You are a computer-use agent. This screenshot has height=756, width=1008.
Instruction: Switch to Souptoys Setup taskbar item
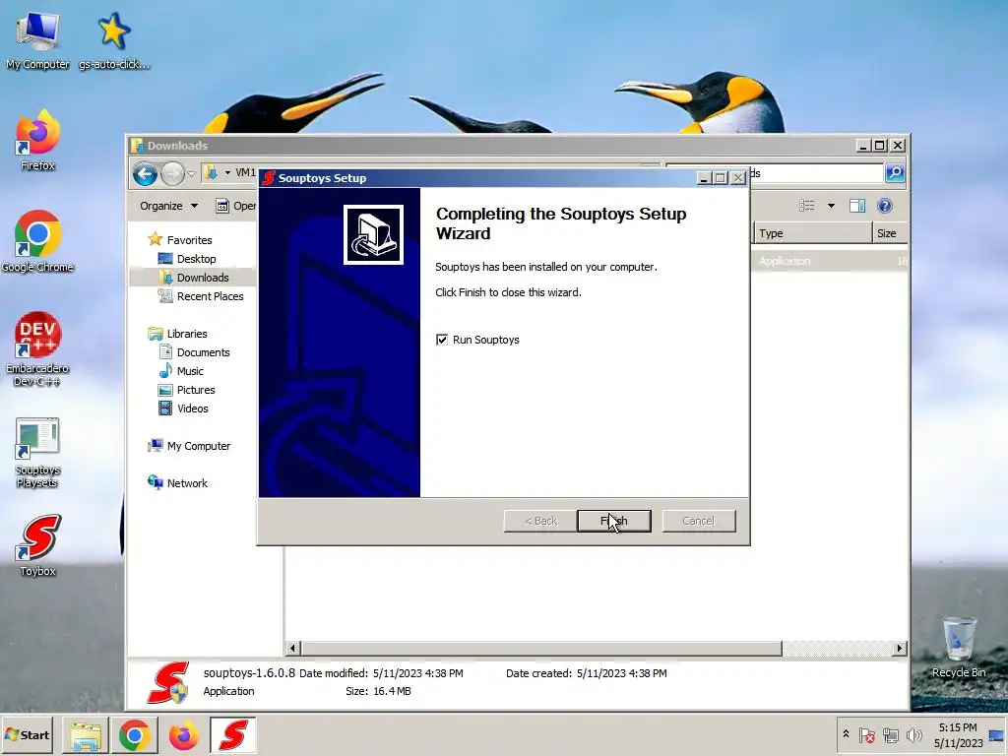tap(232, 735)
